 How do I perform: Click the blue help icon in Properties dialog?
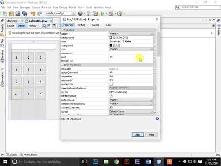click(157, 119)
